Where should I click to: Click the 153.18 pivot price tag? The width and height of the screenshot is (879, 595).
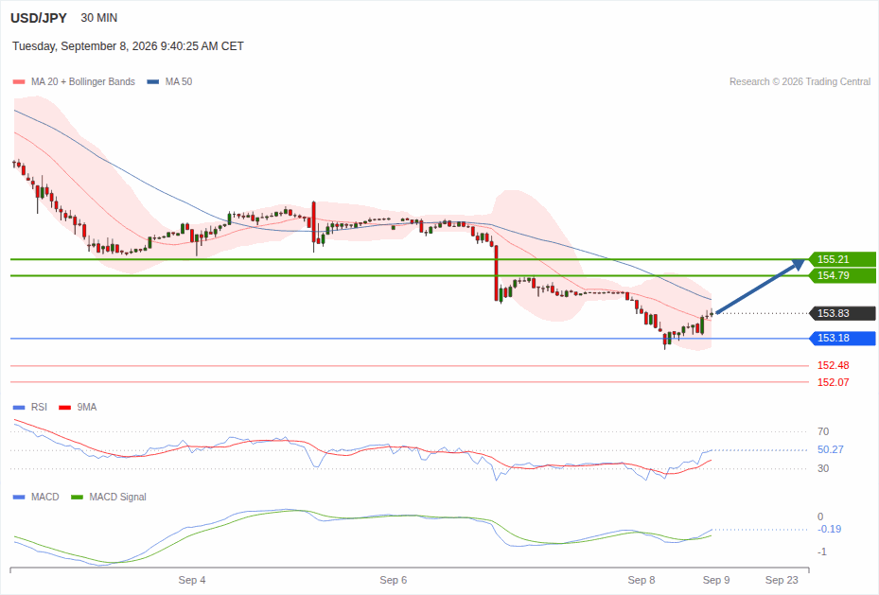(x=842, y=338)
